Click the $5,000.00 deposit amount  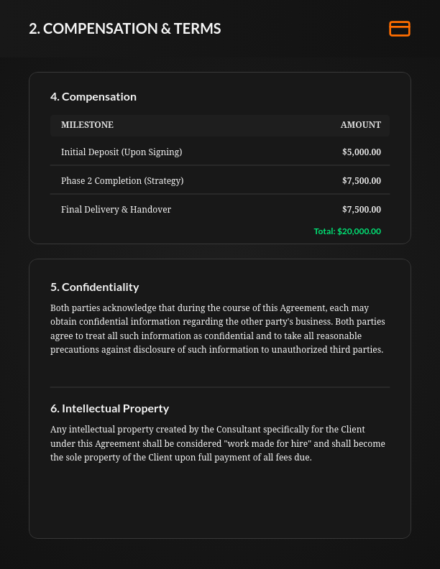362,152
